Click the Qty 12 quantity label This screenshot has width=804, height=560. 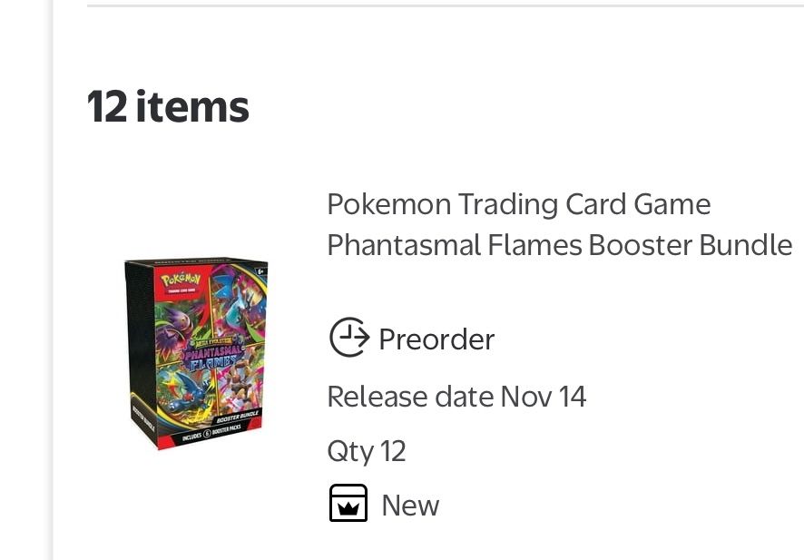pyautogui.click(x=367, y=450)
